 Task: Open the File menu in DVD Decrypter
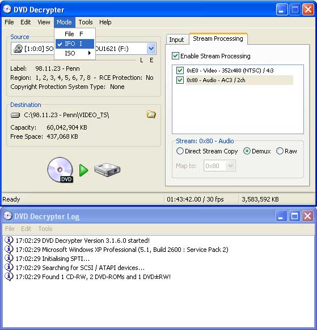click(9, 22)
